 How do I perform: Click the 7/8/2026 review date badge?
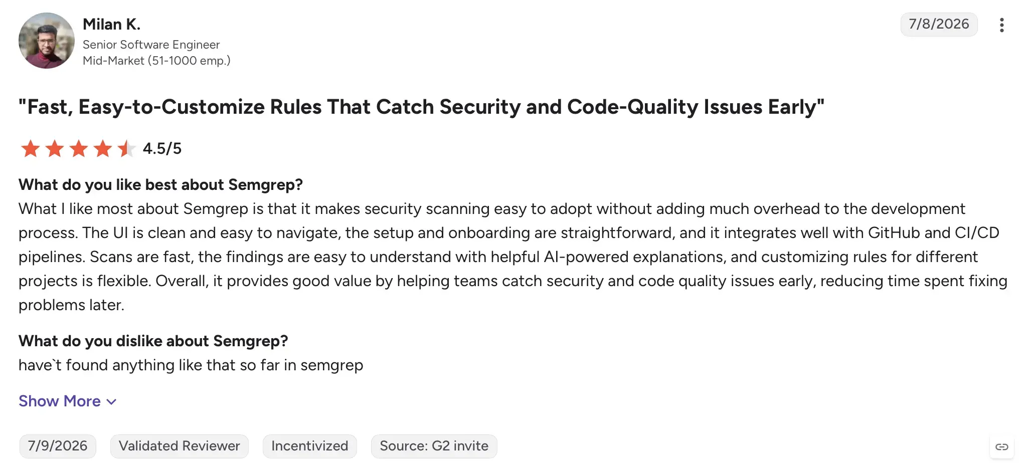[x=939, y=24]
